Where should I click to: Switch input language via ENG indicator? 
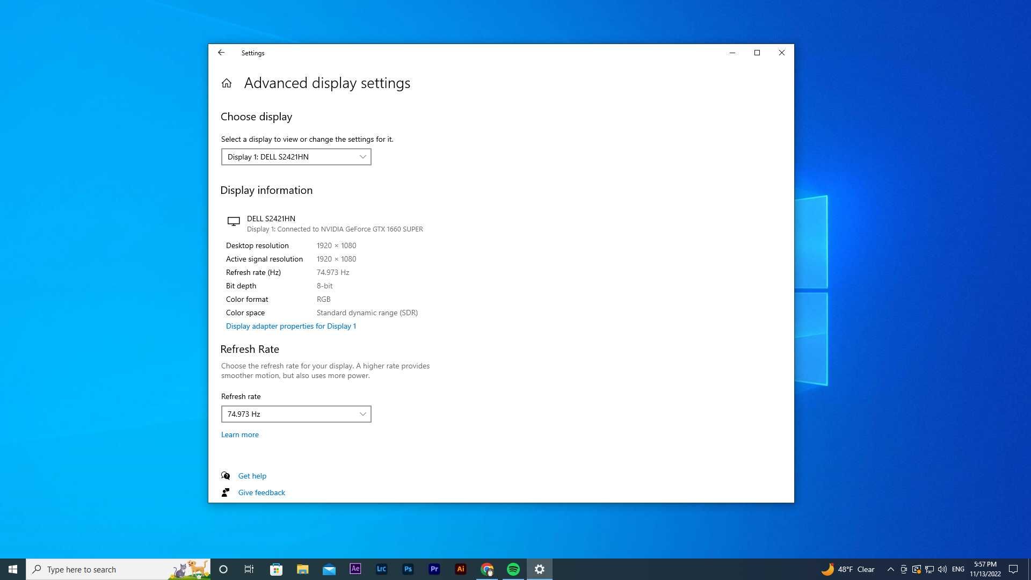point(958,569)
